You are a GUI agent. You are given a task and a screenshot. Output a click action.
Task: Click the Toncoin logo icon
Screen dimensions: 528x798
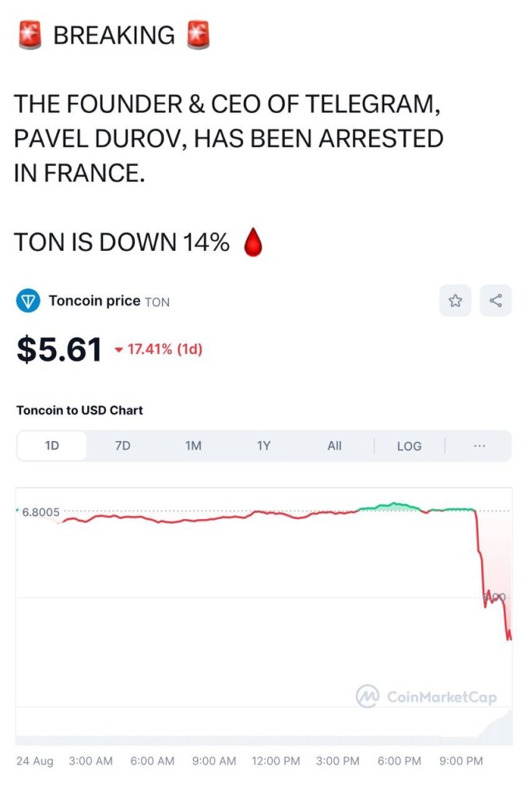click(27, 300)
